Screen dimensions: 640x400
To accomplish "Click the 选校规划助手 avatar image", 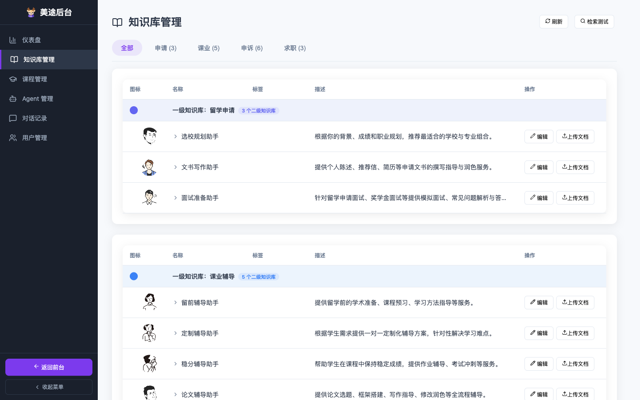I will click(x=150, y=136).
